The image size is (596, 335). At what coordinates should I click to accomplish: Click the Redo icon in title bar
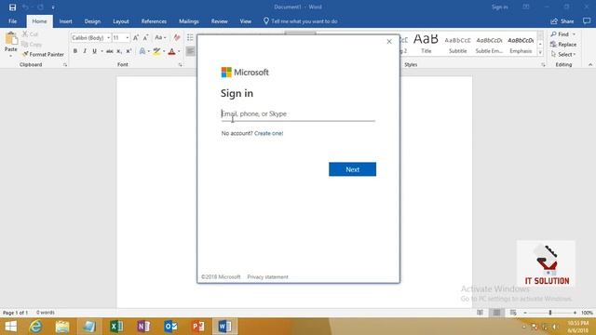[x=40, y=7]
